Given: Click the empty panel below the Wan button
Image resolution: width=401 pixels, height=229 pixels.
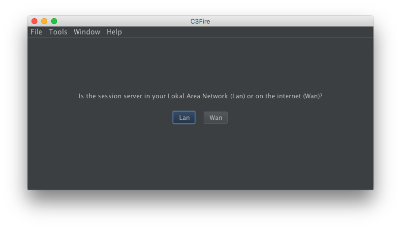Looking at the screenshot, I should [216, 152].
